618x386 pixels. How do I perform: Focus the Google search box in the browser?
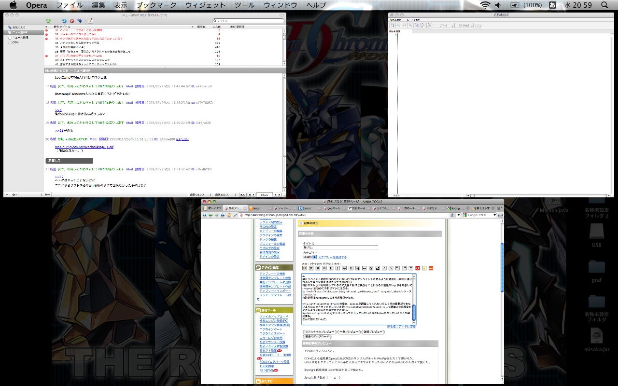pos(479,215)
